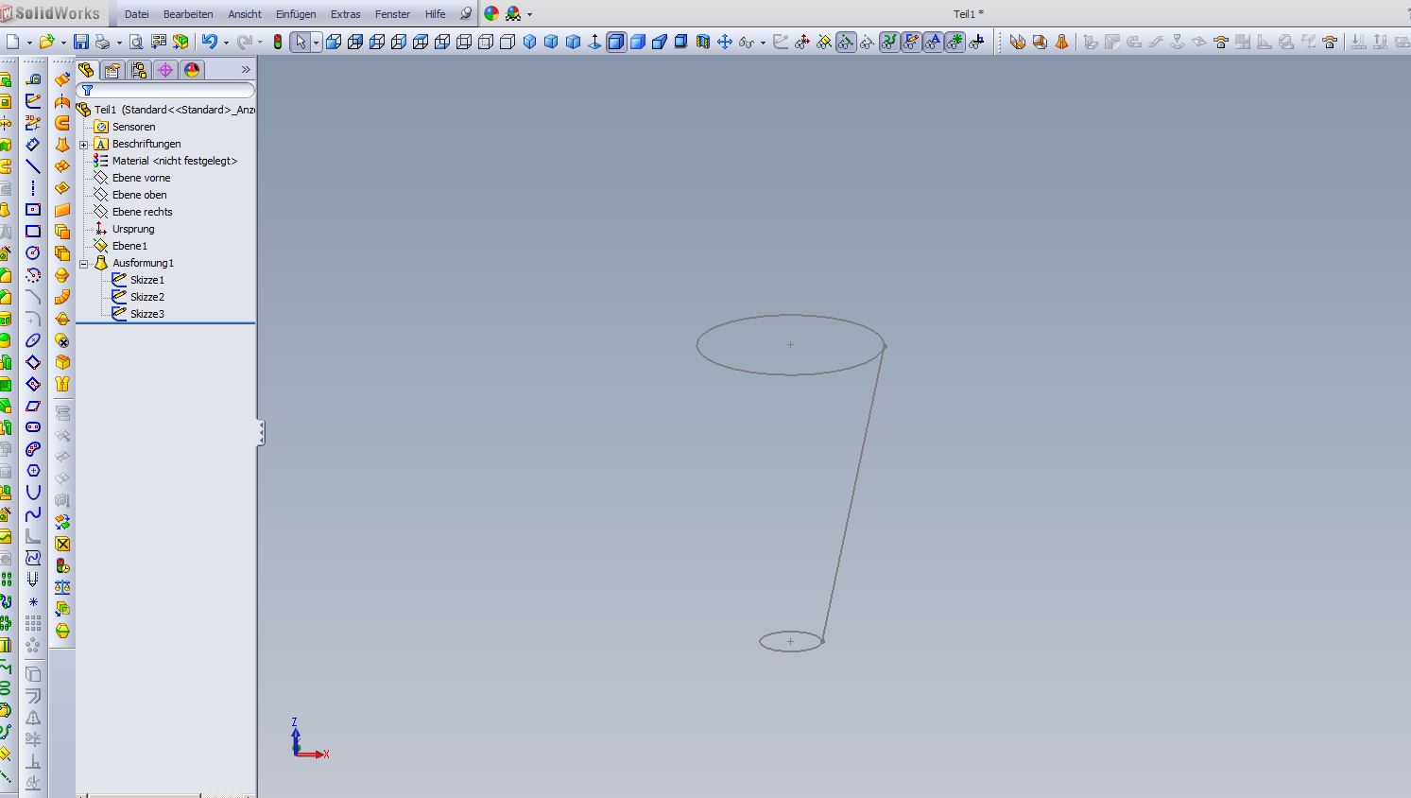The width and height of the screenshot is (1411, 798).
Task: Click the Point asterisk sketch tool
Action: coord(33,601)
